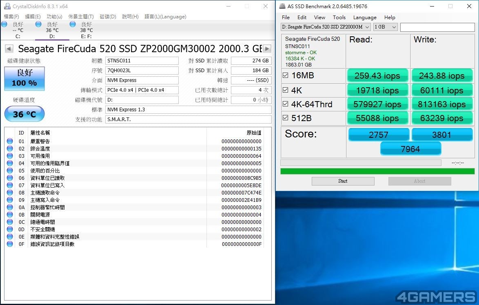Select the D: drive 36 °C tab

coord(52,30)
